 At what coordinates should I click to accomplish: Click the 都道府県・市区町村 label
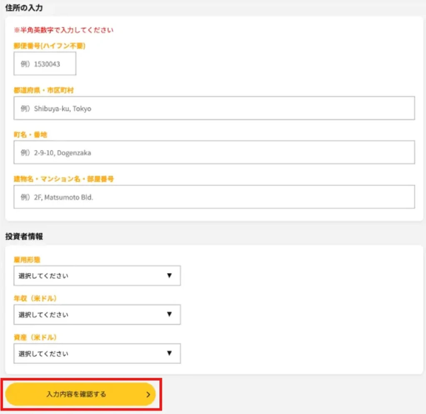coord(44,90)
